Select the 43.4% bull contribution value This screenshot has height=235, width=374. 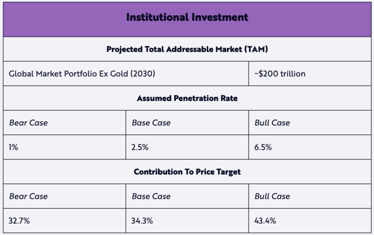pyautogui.click(x=266, y=220)
